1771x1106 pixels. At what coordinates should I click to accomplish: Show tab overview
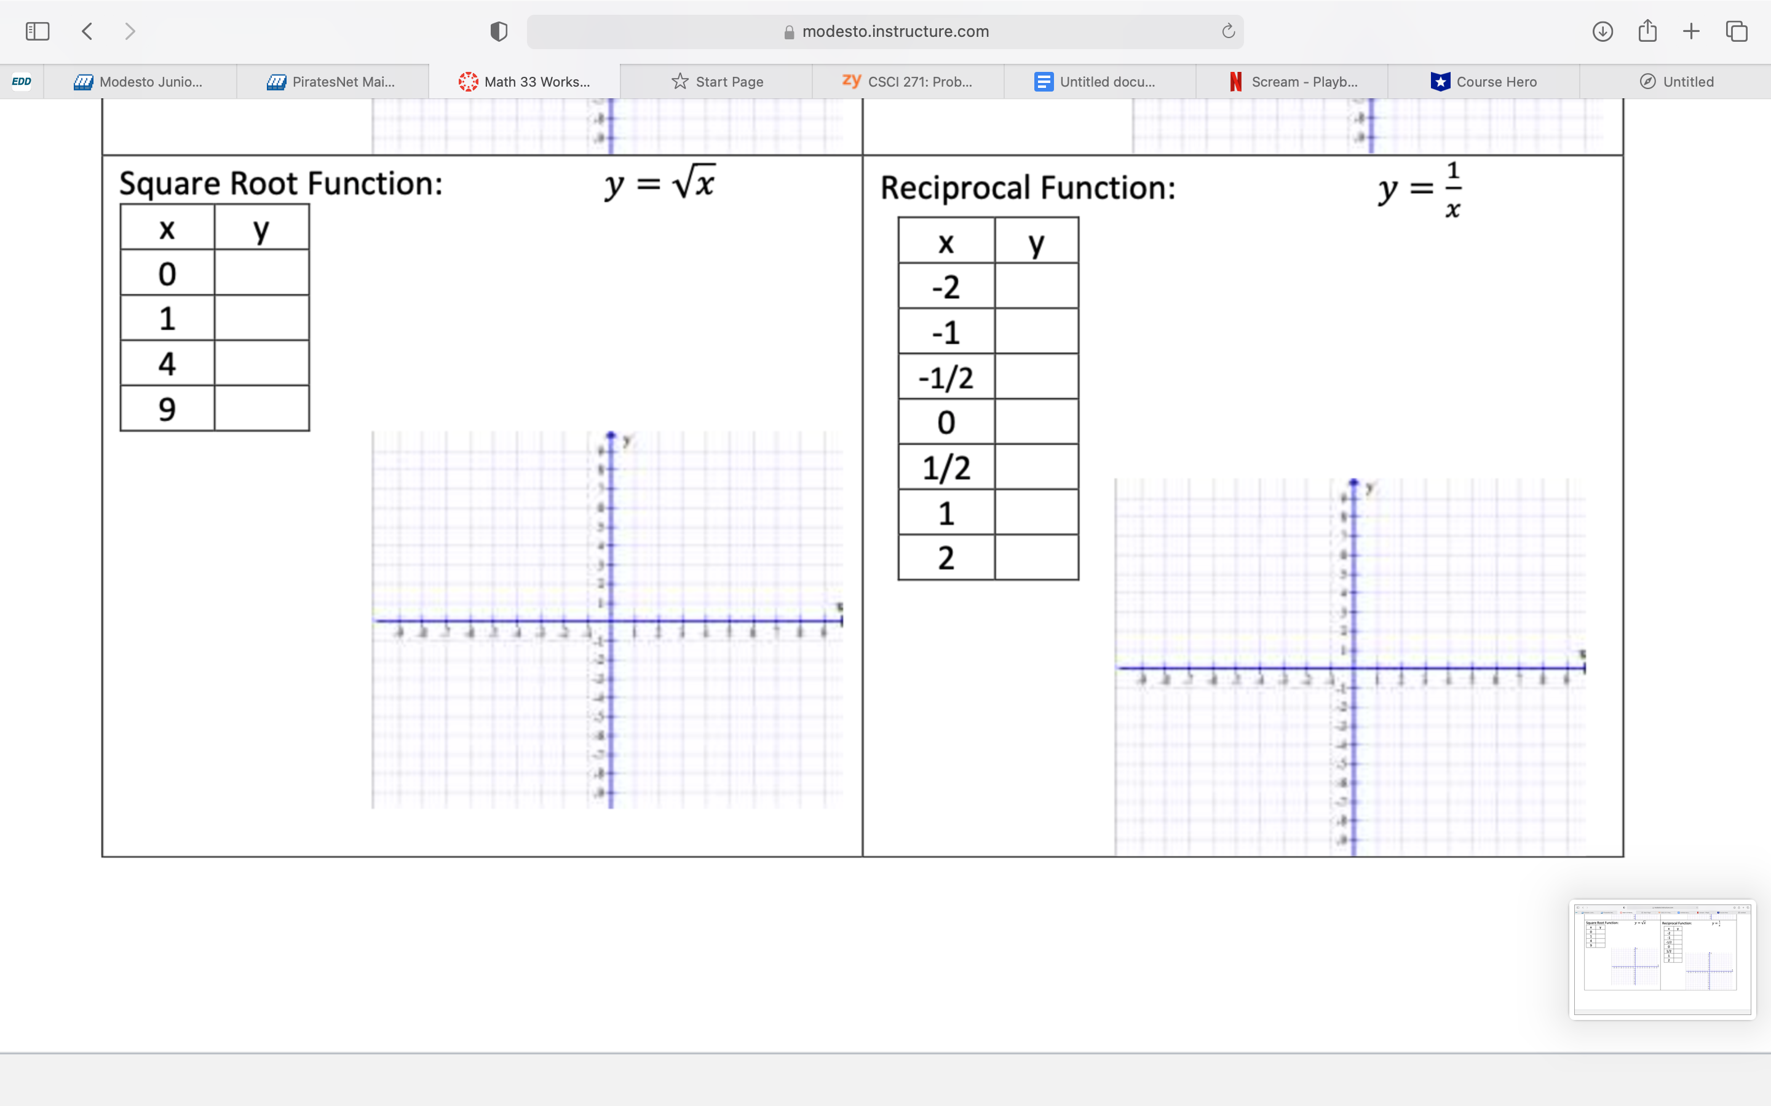click(x=1736, y=31)
